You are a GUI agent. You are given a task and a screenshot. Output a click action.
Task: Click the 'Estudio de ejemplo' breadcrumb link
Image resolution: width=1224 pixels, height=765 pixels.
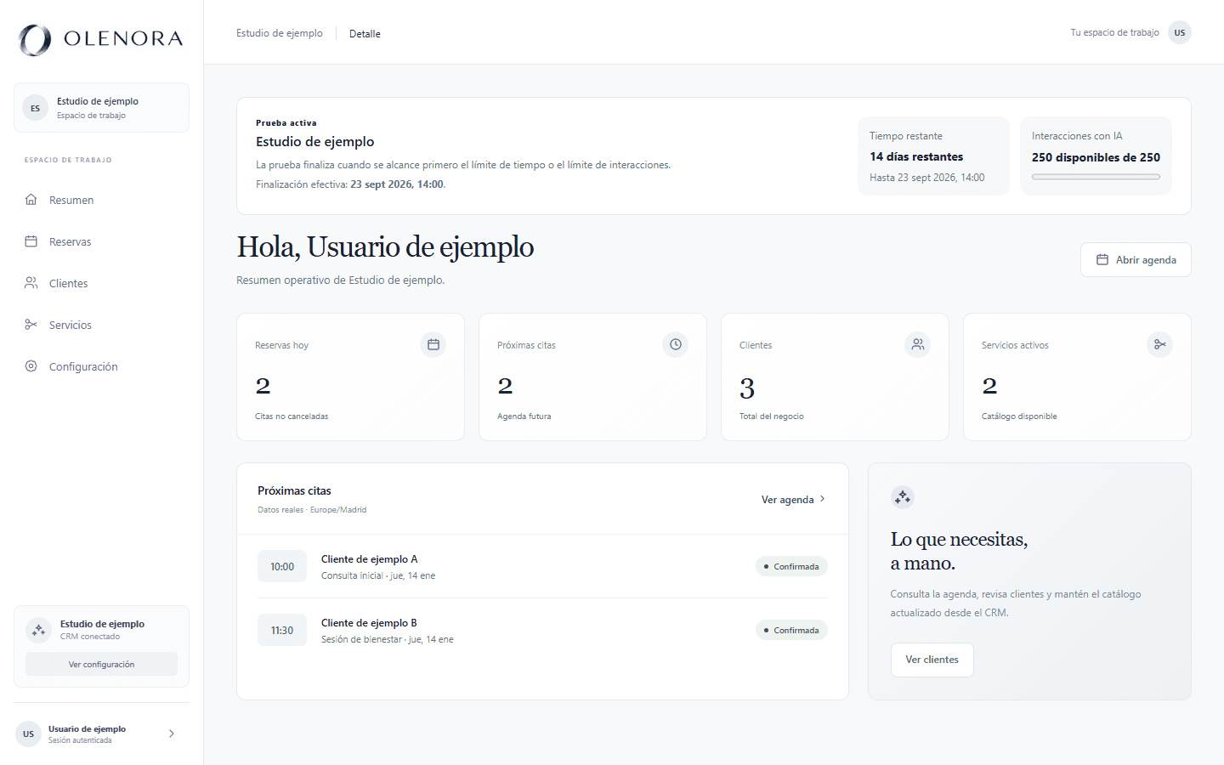click(280, 33)
